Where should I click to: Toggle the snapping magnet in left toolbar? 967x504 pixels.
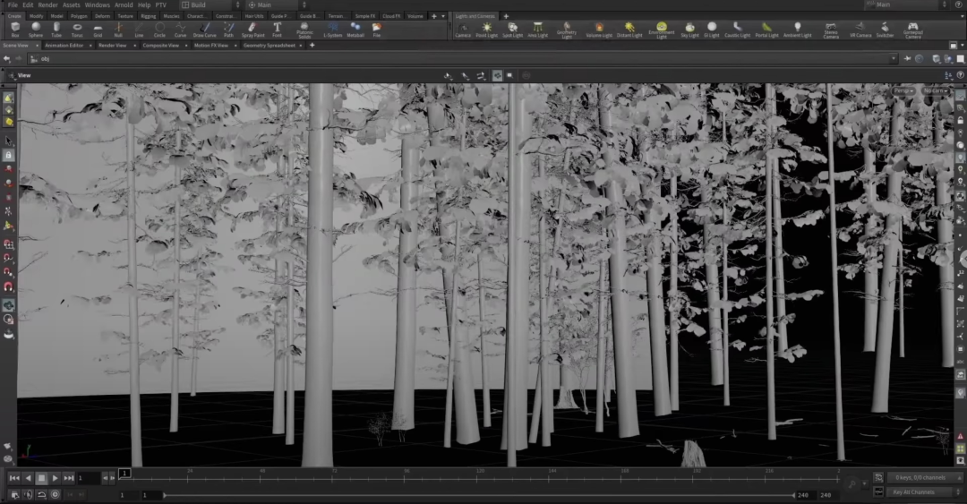[9, 287]
